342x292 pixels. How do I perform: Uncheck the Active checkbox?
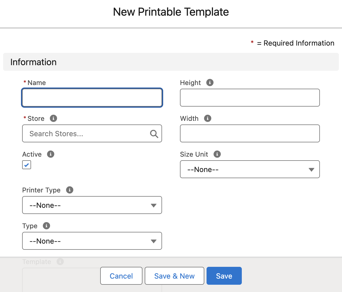26,165
